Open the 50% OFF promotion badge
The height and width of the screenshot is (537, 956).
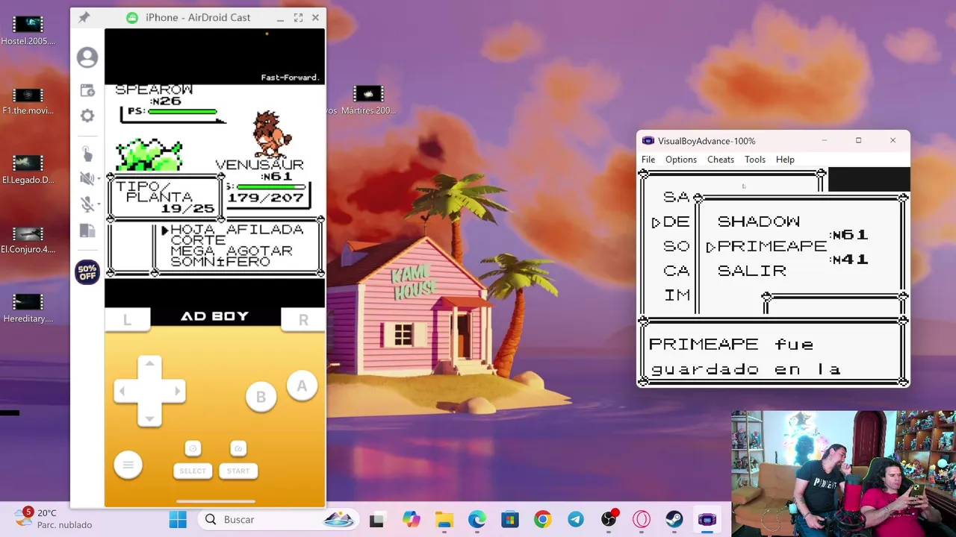coord(87,273)
